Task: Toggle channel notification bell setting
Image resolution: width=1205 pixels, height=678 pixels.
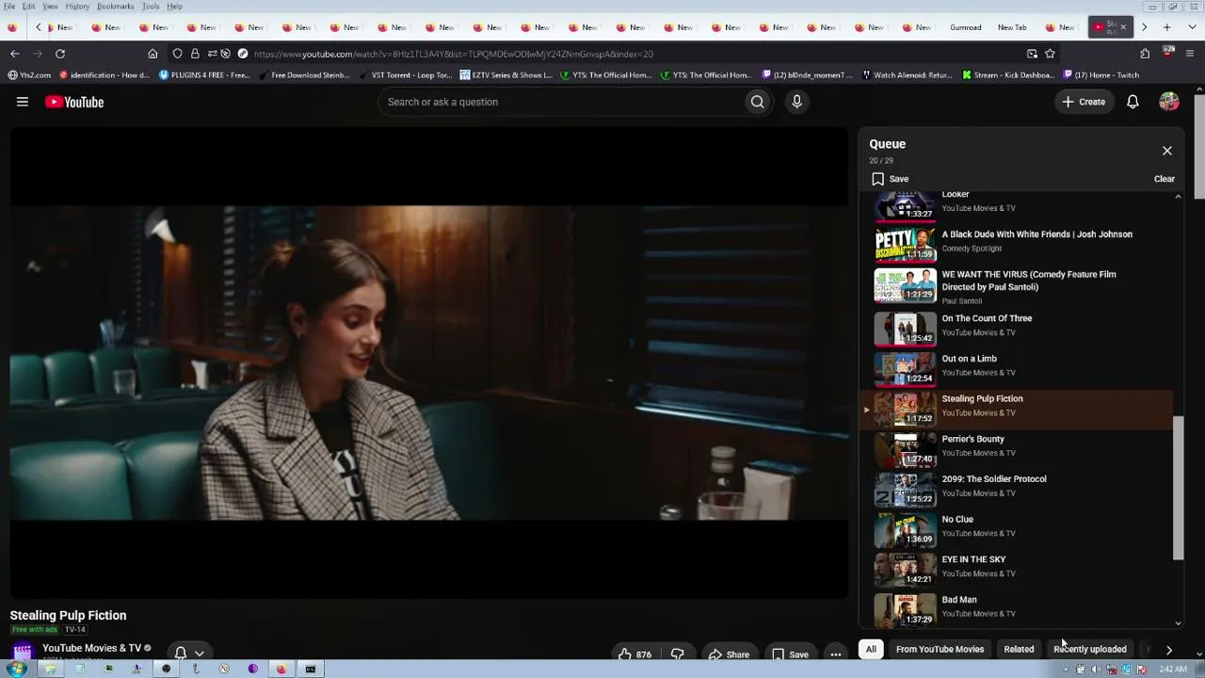Action: coord(188,653)
